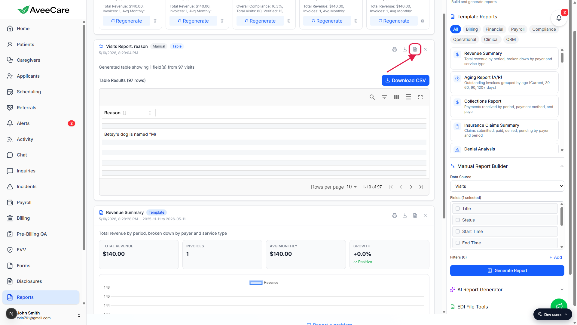Check the Start Time field
577x325 pixels.
[458, 231]
